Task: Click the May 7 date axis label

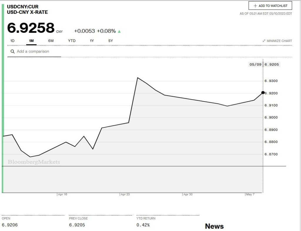Action: click(x=250, y=194)
